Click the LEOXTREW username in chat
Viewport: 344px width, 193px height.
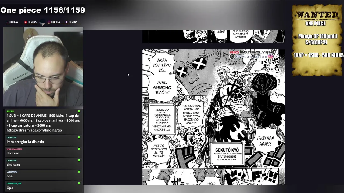[12, 172]
